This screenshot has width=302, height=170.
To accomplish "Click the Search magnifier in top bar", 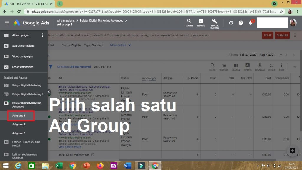I will (x=189, y=22).
